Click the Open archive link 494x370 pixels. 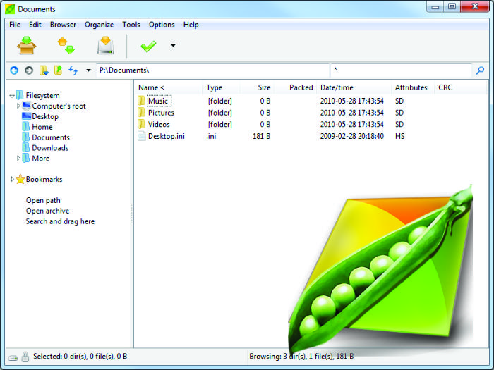[x=47, y=211]
